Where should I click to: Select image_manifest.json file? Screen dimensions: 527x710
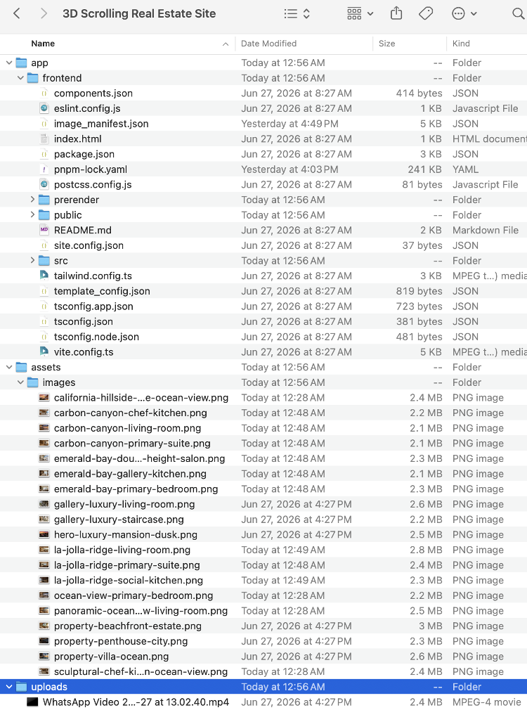pyautogui.click(x=101, y=124)
